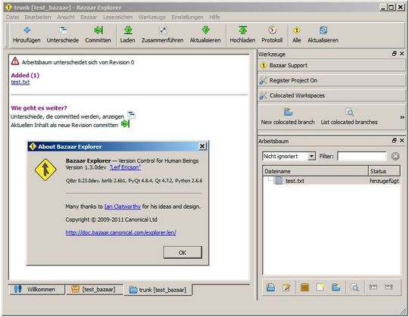Open the Werkzeuge menu
This screenshot has height=317, width=409.
click(x=152, y=17)
